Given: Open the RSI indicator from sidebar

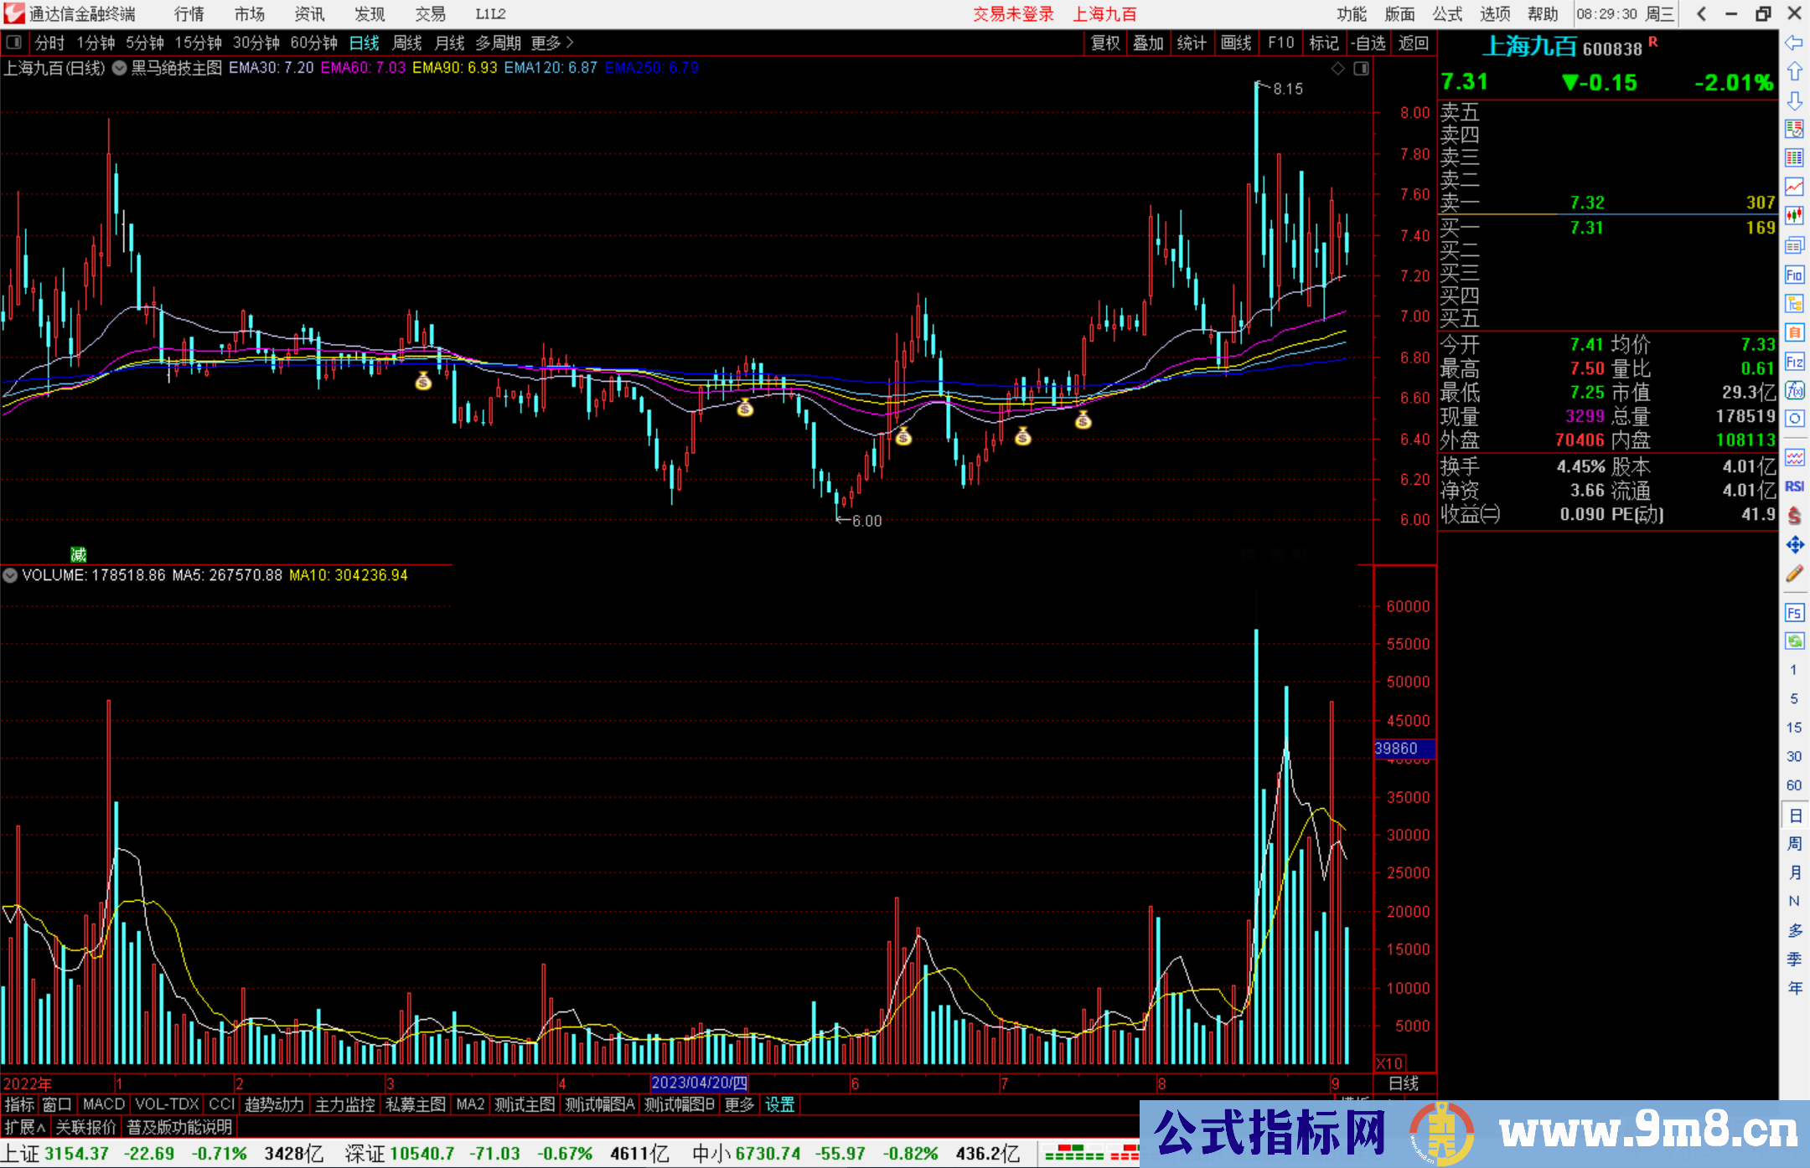Looking at the screenshot, I should [x=1794, y=486].
